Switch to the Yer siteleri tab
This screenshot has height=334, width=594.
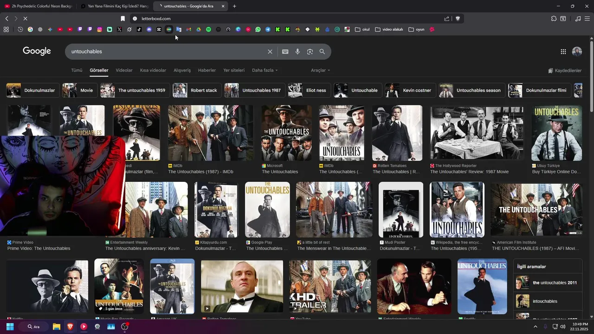(234, 71)
